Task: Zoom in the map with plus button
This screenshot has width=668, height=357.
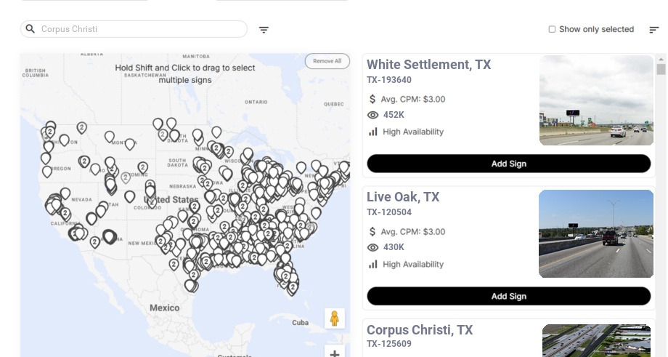Action: click(334, 354)
